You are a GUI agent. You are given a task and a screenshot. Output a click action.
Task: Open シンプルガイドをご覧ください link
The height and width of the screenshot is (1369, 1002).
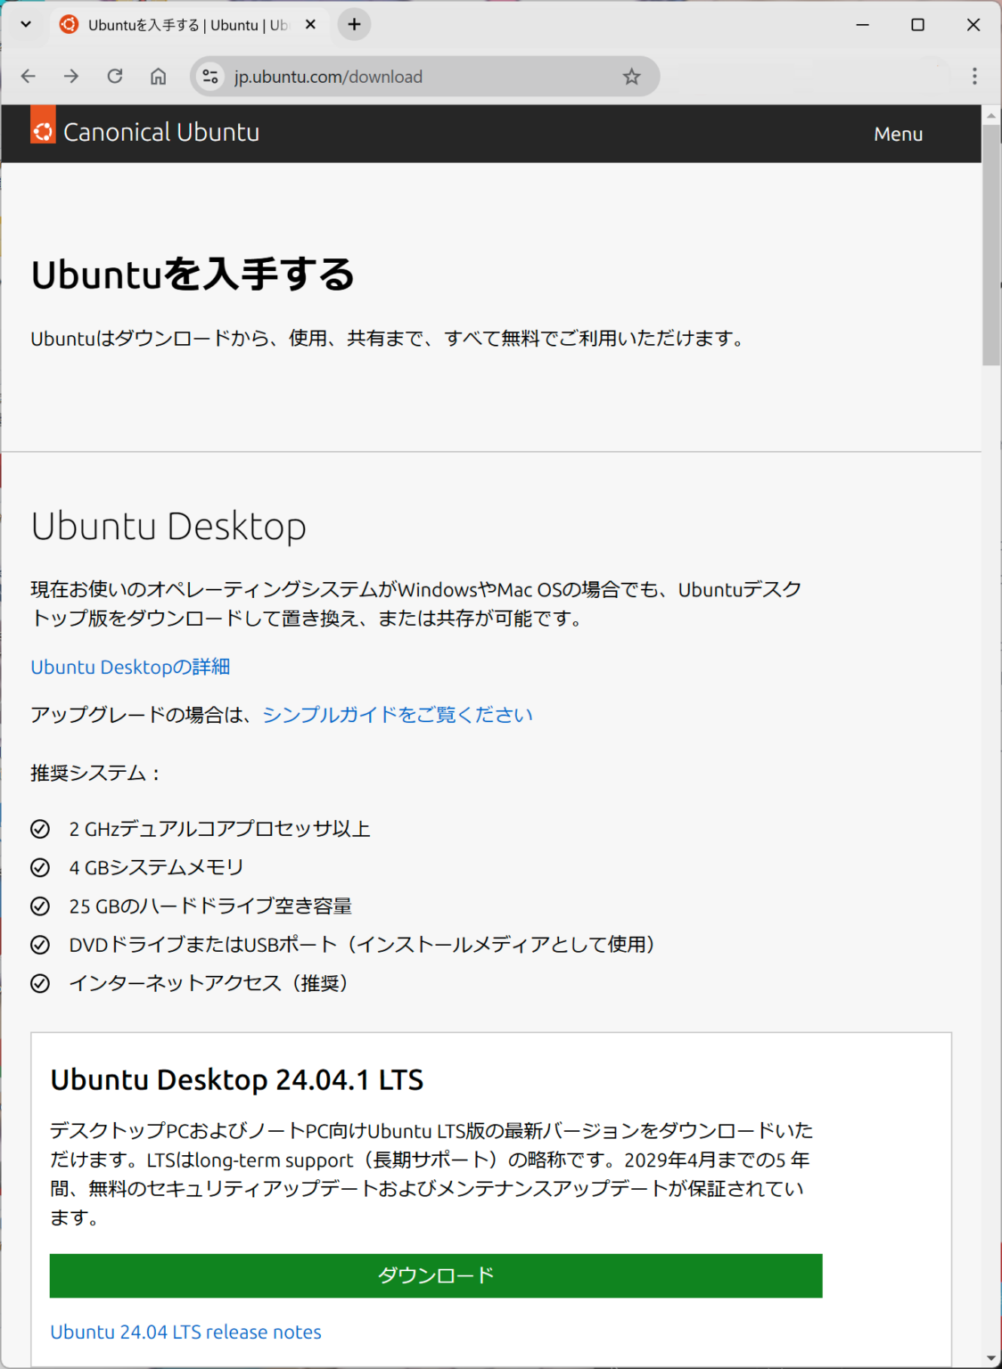tap(397, 714)
